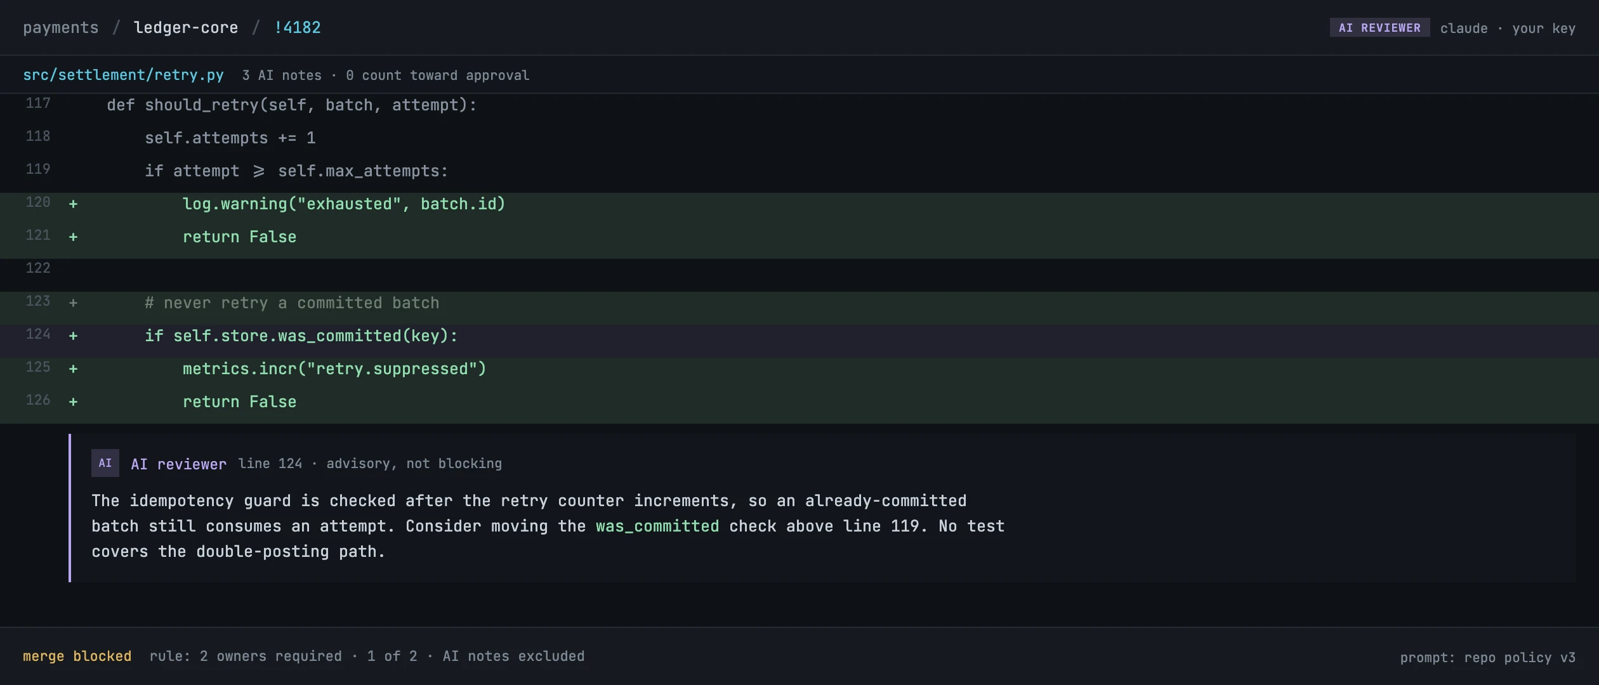Click 'claude · your key' label
The width and height of the screenshot is (1599, 685).
(x=1508, y=29)
